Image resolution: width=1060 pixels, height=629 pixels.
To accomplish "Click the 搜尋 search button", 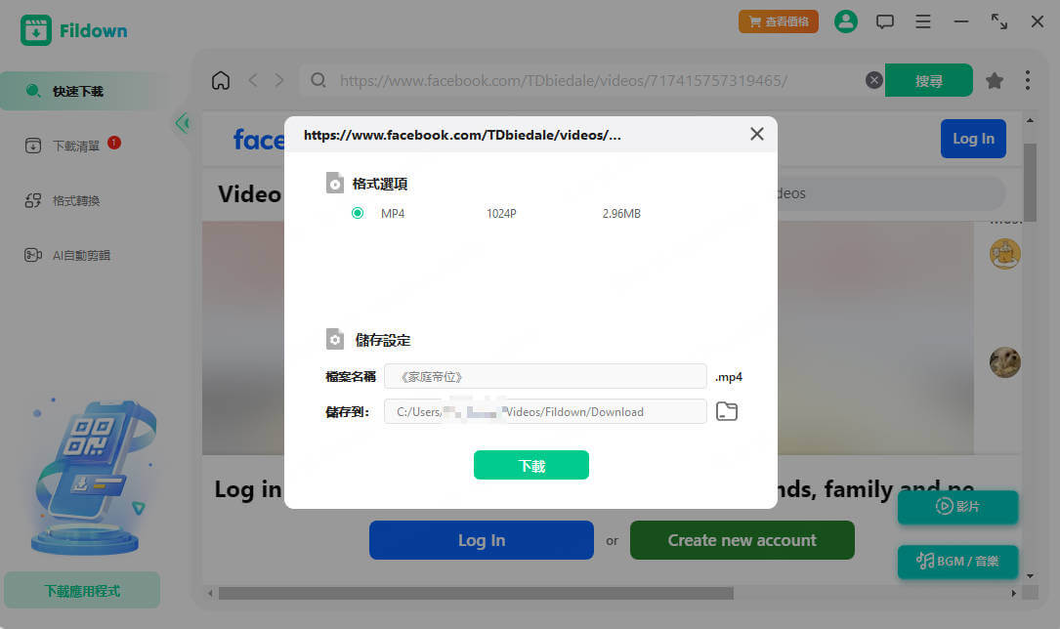I will (929, 80).
